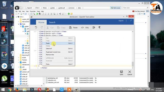
Task: Toggle the word wrap icon in editor toolbar
Action: click(x=94, y=28)
